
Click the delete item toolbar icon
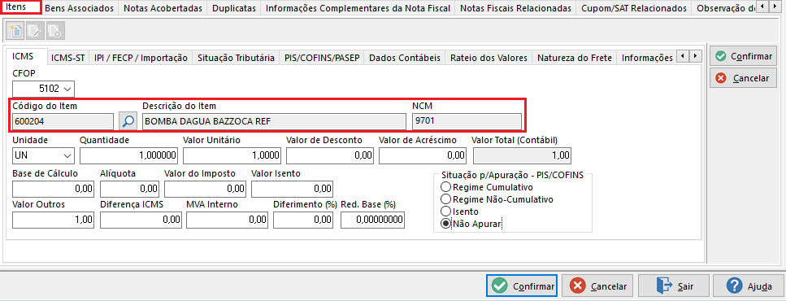click(x=54, y=31)
